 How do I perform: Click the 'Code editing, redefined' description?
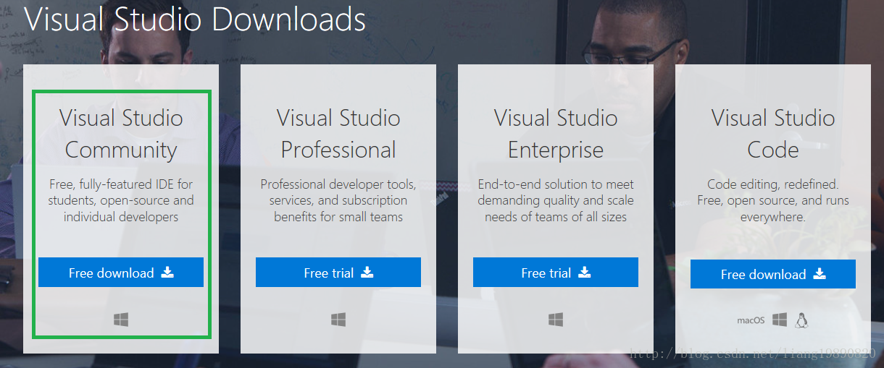[773, 200]
